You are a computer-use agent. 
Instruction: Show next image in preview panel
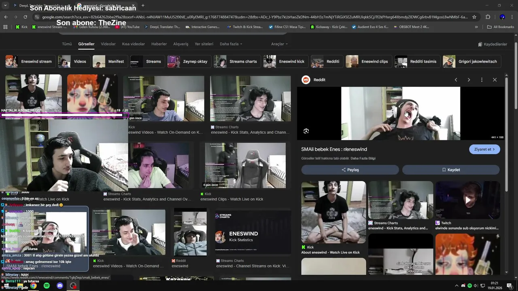[469, 80]
